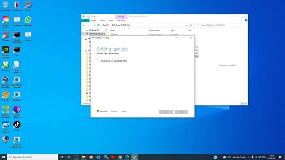Image resolution: width=285 pixels, height=160 pixels.
Task: Click This PC in the Explorer breadcrumb
Action: (x=106, y=25)
